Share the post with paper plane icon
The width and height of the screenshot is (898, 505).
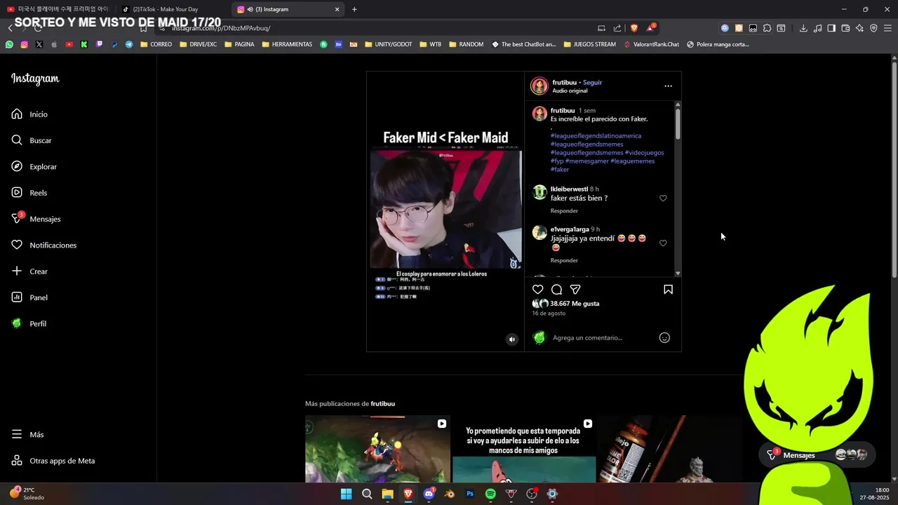point(575,289)
